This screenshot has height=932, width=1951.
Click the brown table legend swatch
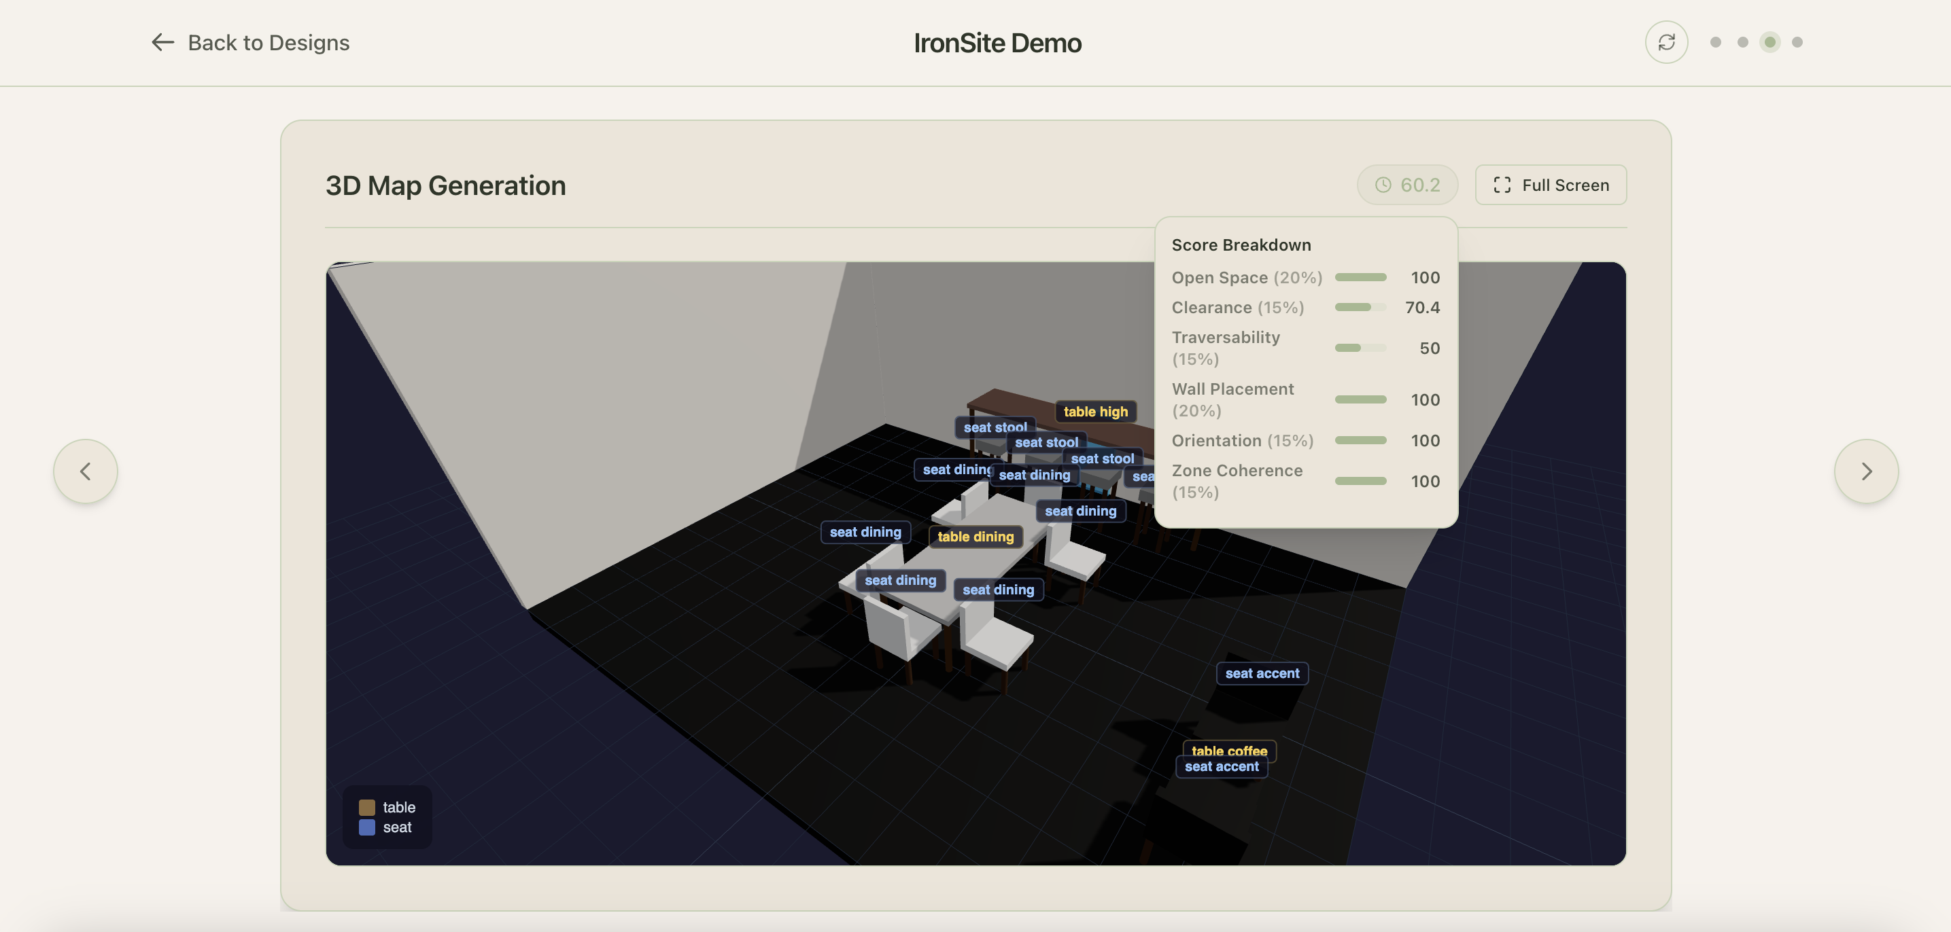pos(366,807)
